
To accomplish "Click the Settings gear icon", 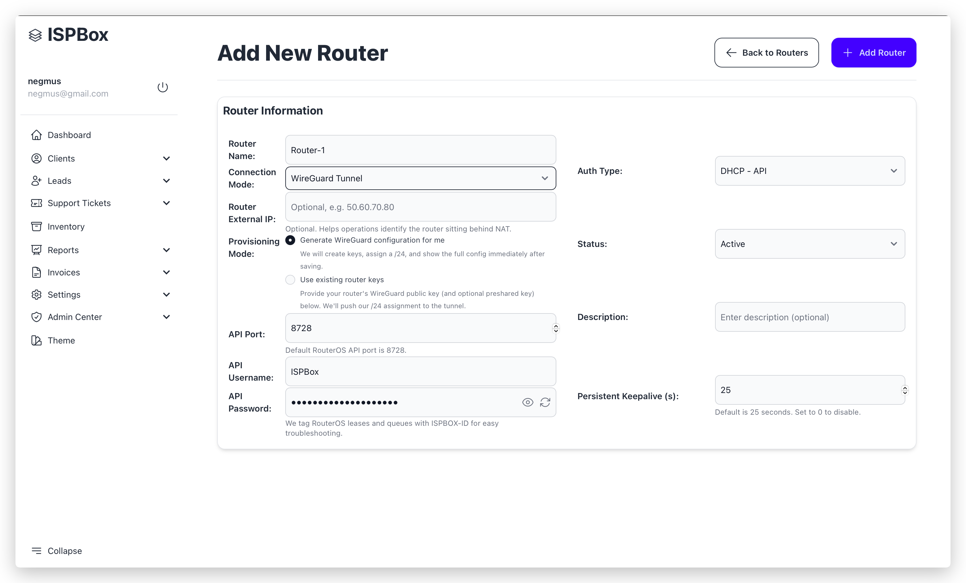I will click(37, 295).
